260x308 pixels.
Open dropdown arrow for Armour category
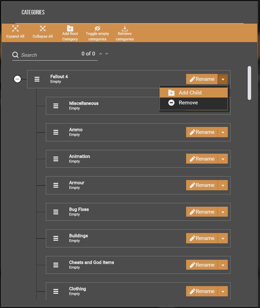coord(223,185)
